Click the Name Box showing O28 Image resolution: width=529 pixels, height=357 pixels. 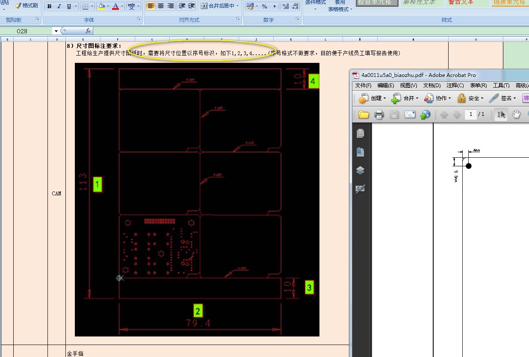[x=27, y=31]
